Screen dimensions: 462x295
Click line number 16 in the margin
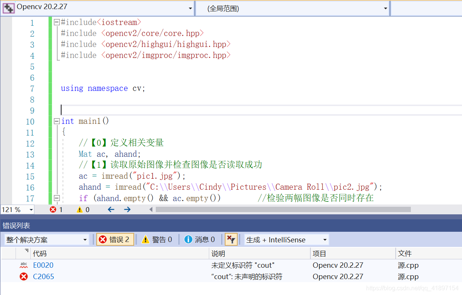coord(30,187)
